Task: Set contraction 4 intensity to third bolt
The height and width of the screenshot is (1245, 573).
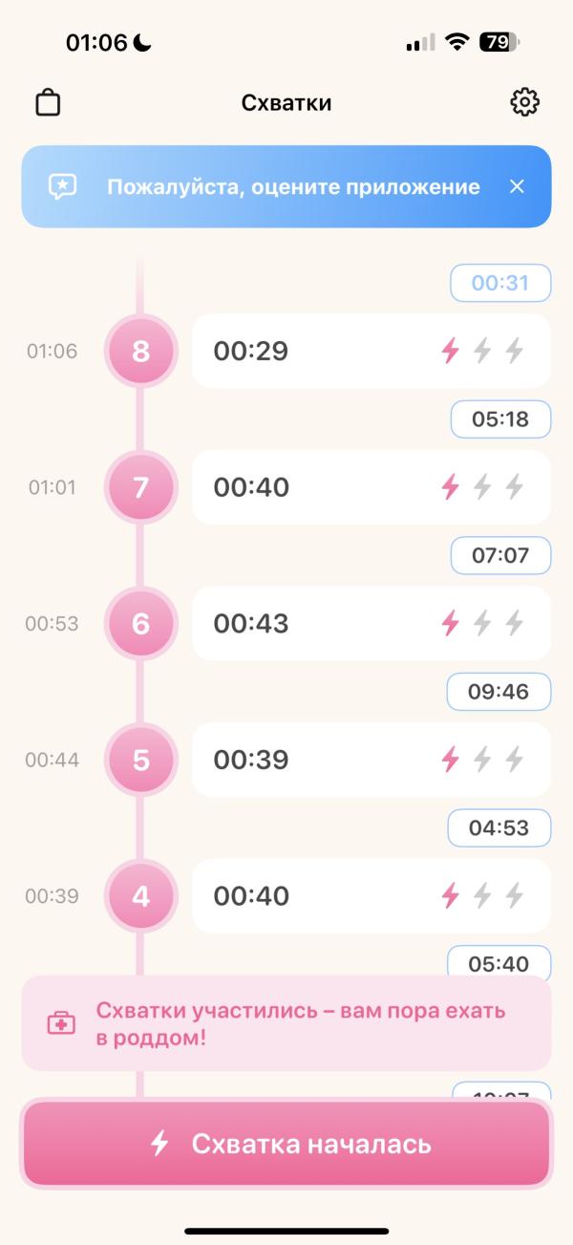Action: (515, 896)
